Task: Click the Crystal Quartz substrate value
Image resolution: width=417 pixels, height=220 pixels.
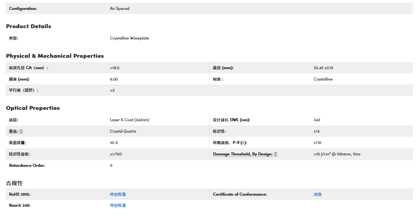Action: [123, 131]
